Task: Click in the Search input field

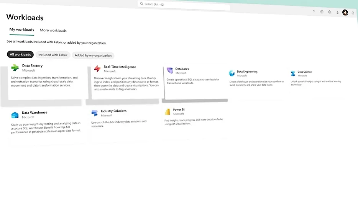Action: coord(184,5)
